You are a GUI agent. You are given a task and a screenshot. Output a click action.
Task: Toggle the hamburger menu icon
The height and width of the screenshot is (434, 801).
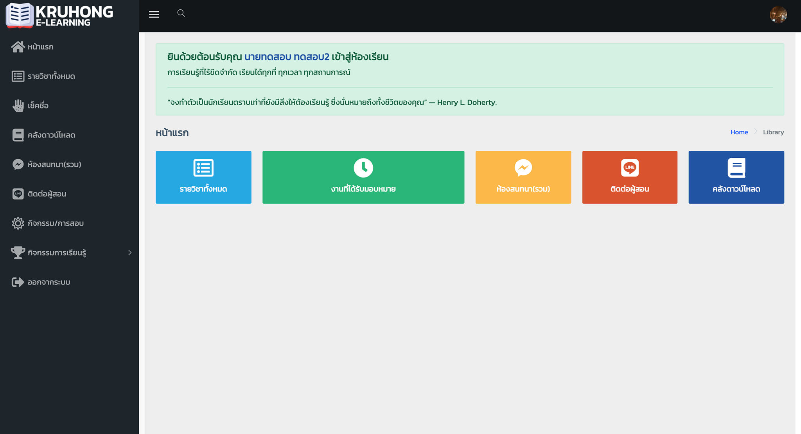click(x=154, y=14)
